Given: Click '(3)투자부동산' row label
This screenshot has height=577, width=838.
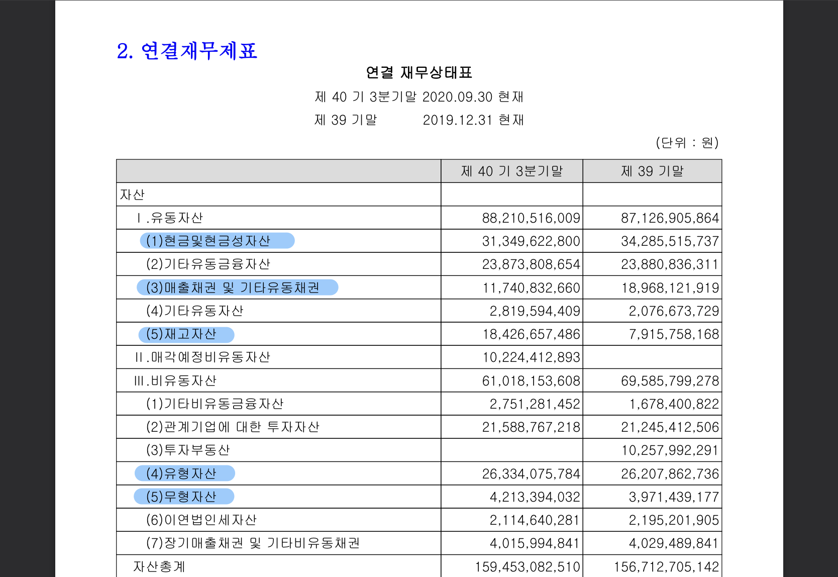Looking at the screenshot, I should click(187, 450).
